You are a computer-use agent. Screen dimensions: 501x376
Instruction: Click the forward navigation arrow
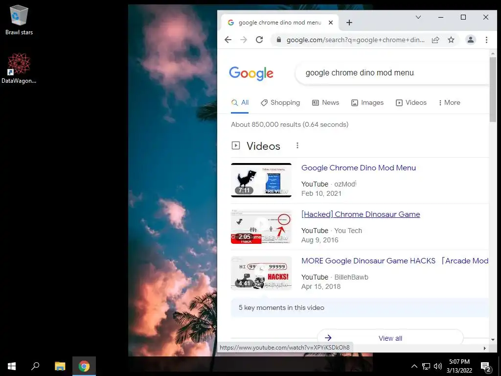(244, 40)
